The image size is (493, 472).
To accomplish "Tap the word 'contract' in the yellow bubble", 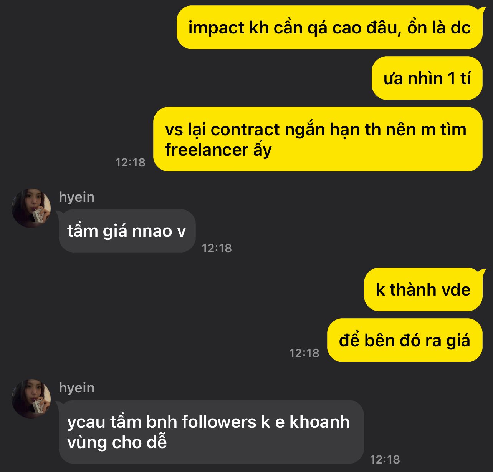I will click(x=245, y=130).
